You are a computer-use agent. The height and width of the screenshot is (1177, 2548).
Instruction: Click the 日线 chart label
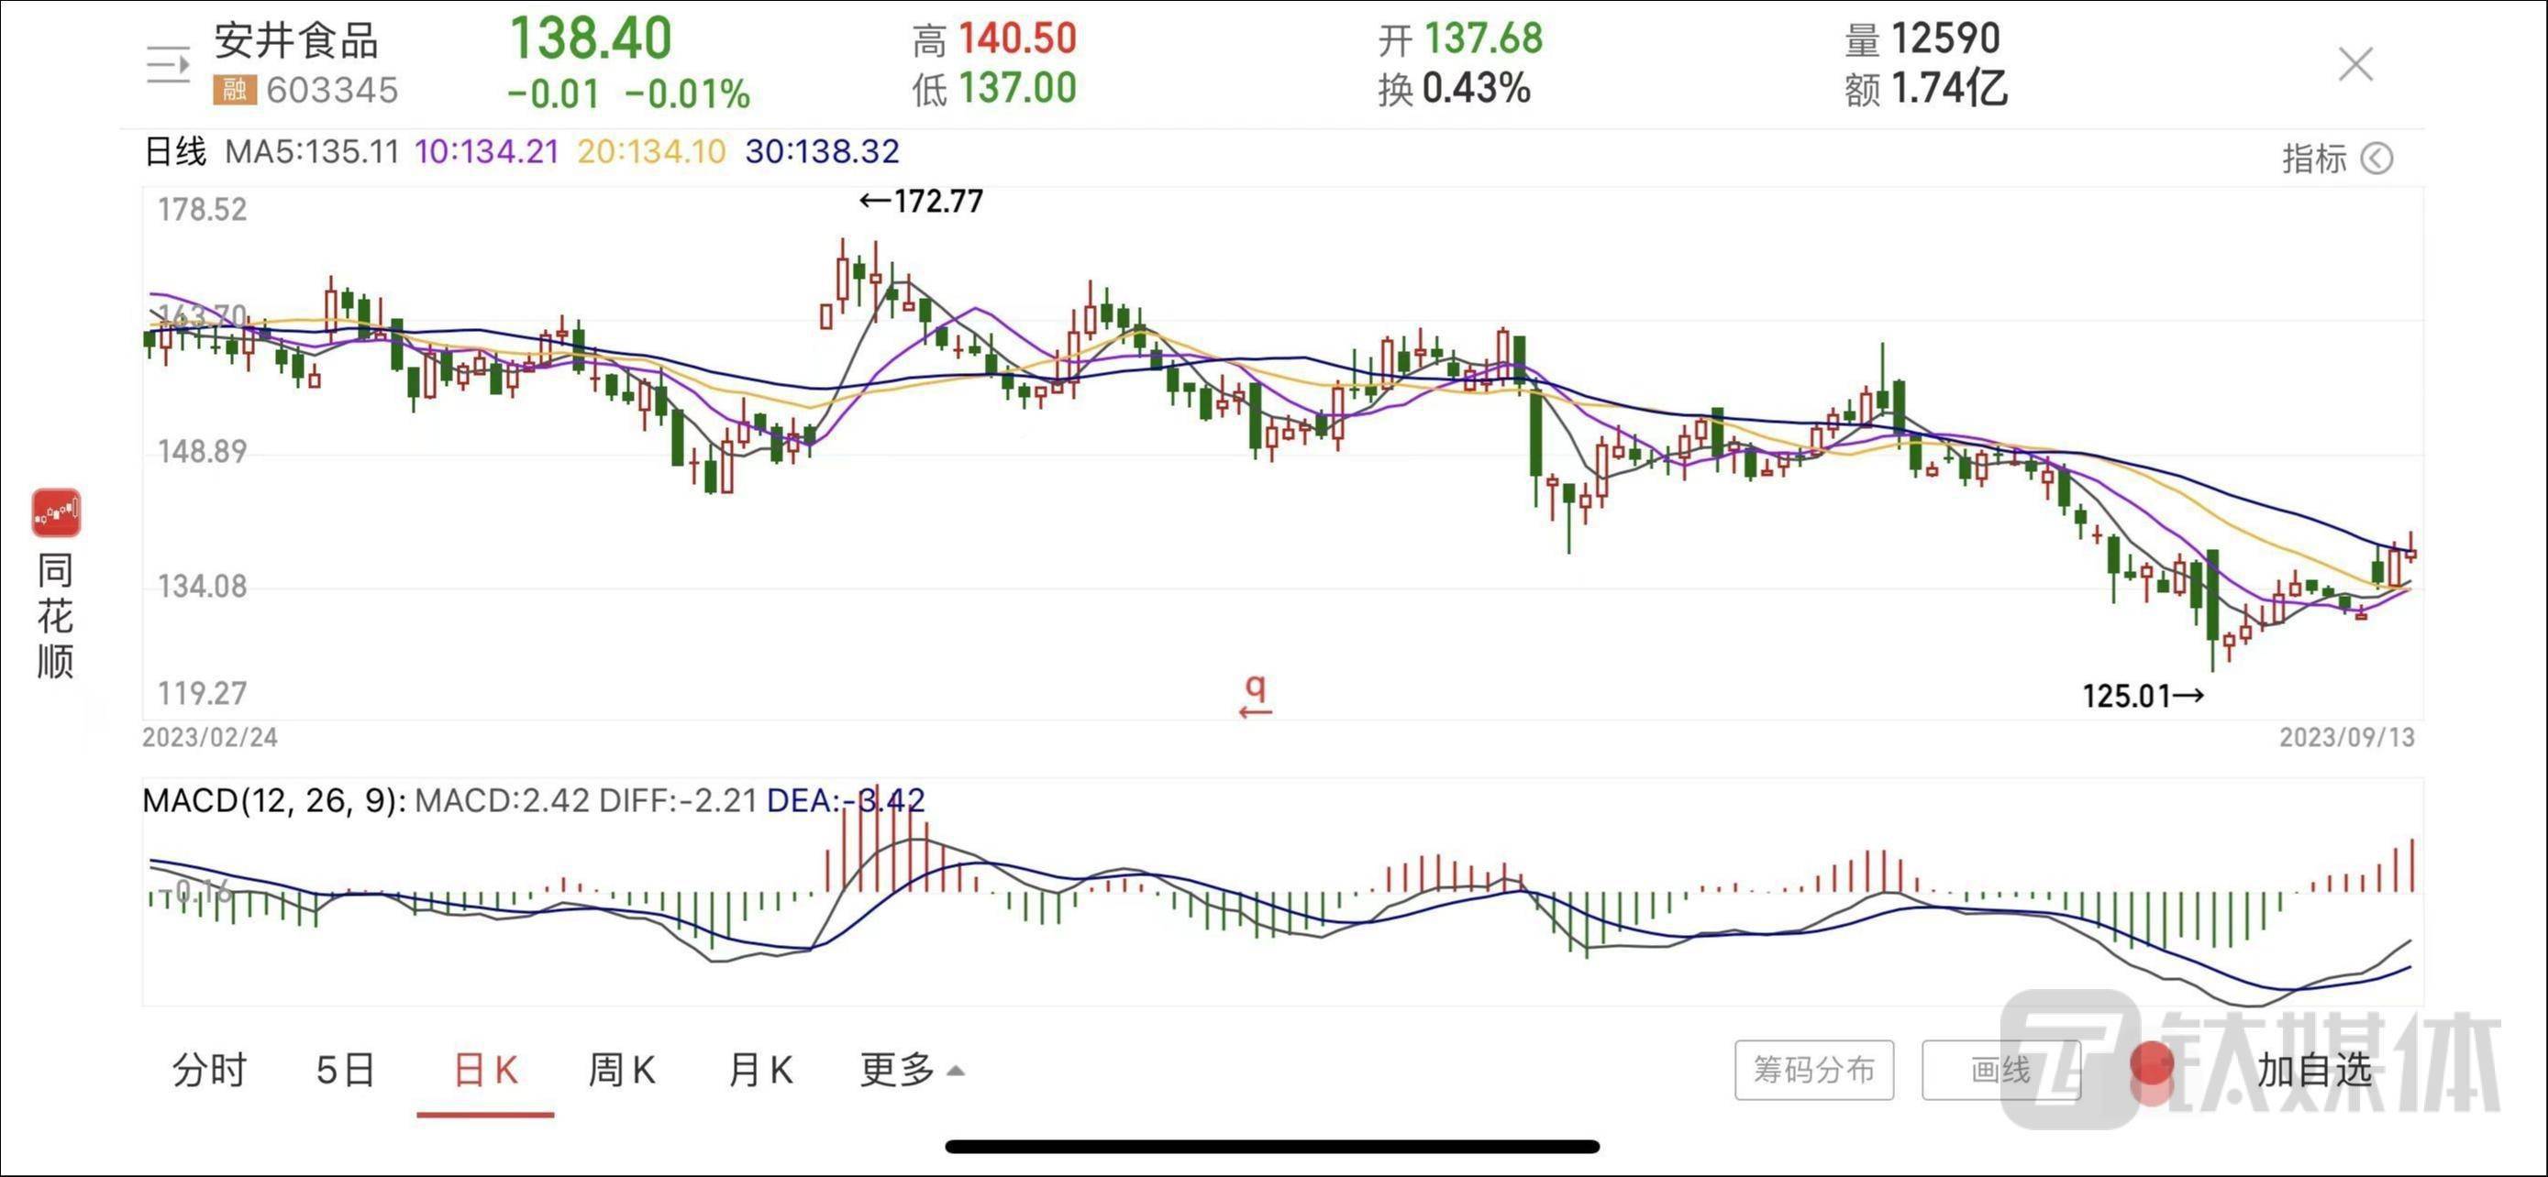click(175, 151)
